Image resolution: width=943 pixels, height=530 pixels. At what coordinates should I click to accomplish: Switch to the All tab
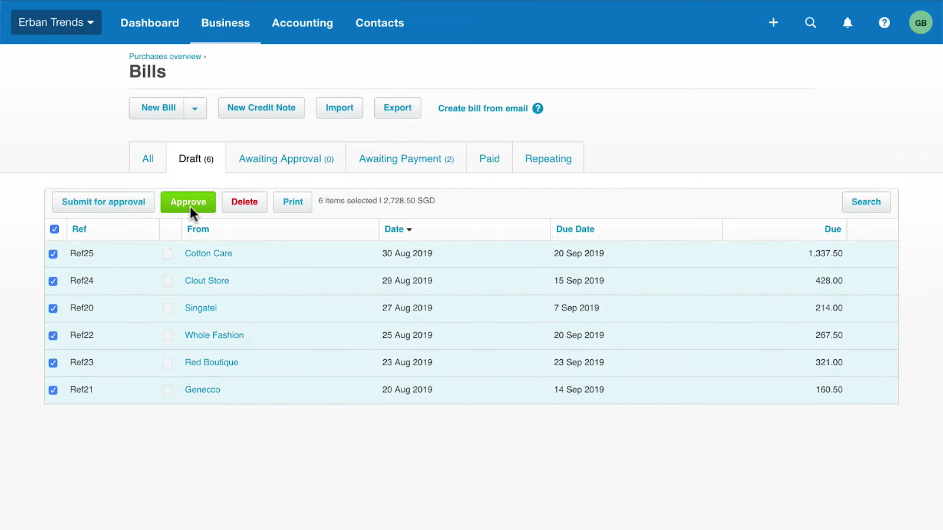point(148,158)
